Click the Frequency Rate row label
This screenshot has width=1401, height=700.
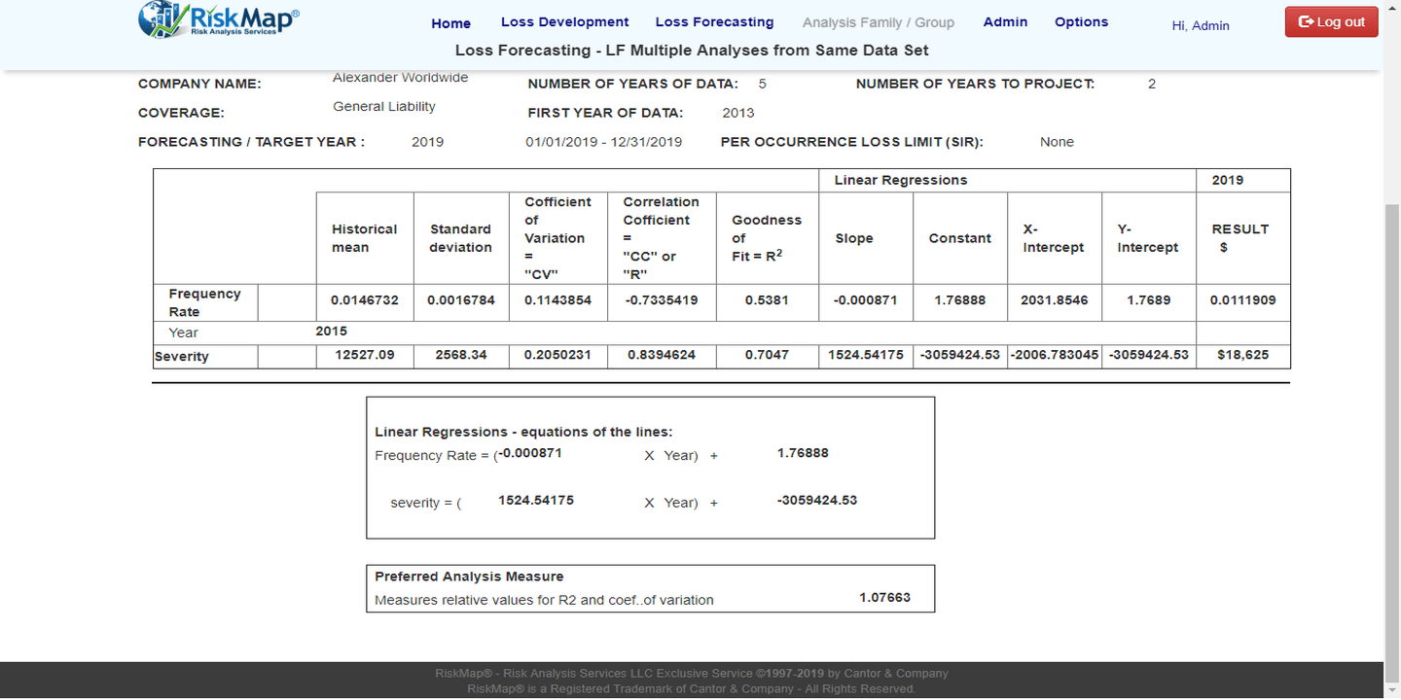204,302
